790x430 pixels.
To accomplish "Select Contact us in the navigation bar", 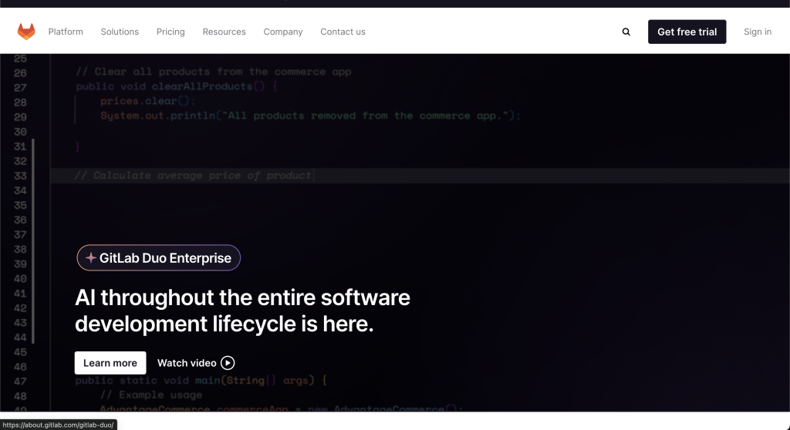I will (343, 32).
